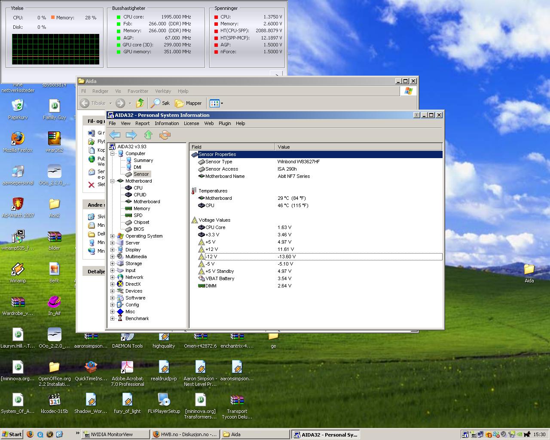The height and width of the screenshot is (440, 550).
Task: Click the Start button
Action: [12, 434]
